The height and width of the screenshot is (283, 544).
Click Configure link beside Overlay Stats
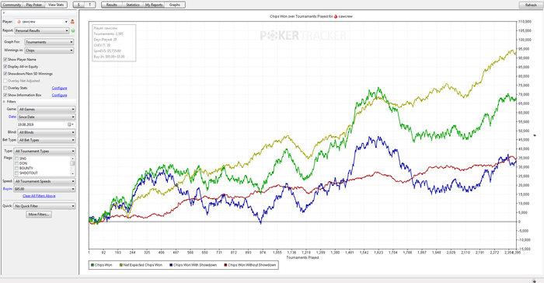click(x=59, y=88)
